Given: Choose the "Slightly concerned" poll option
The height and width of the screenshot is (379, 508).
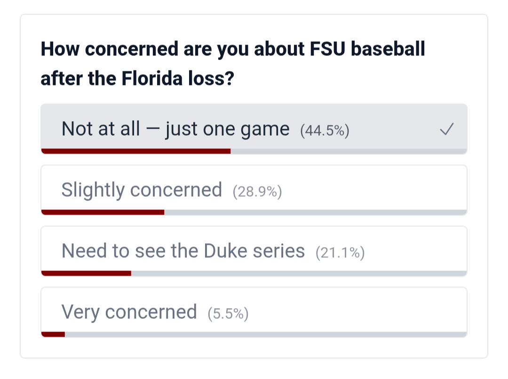Looking at the screenshot, I should coord(142,190).
